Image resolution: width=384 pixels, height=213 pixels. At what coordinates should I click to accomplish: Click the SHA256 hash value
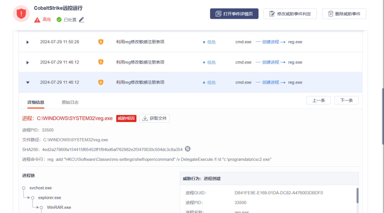pos(112,150)
